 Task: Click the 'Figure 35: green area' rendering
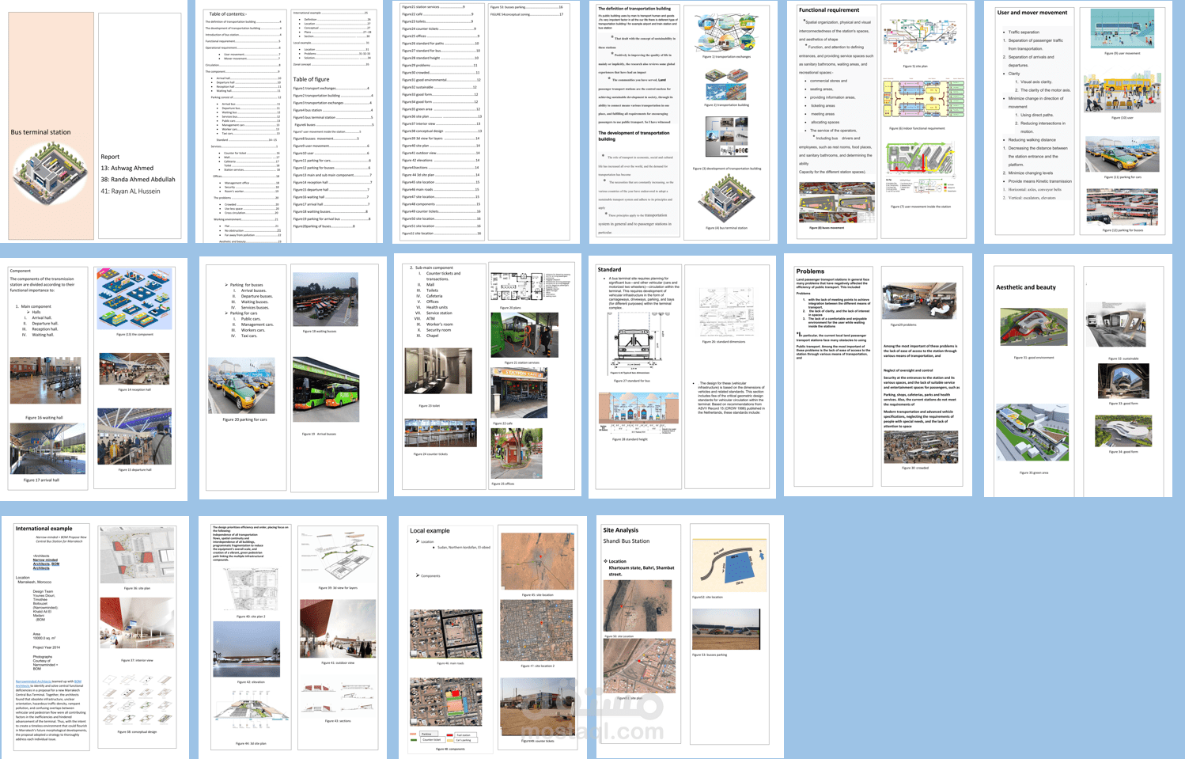[1032, 433]
